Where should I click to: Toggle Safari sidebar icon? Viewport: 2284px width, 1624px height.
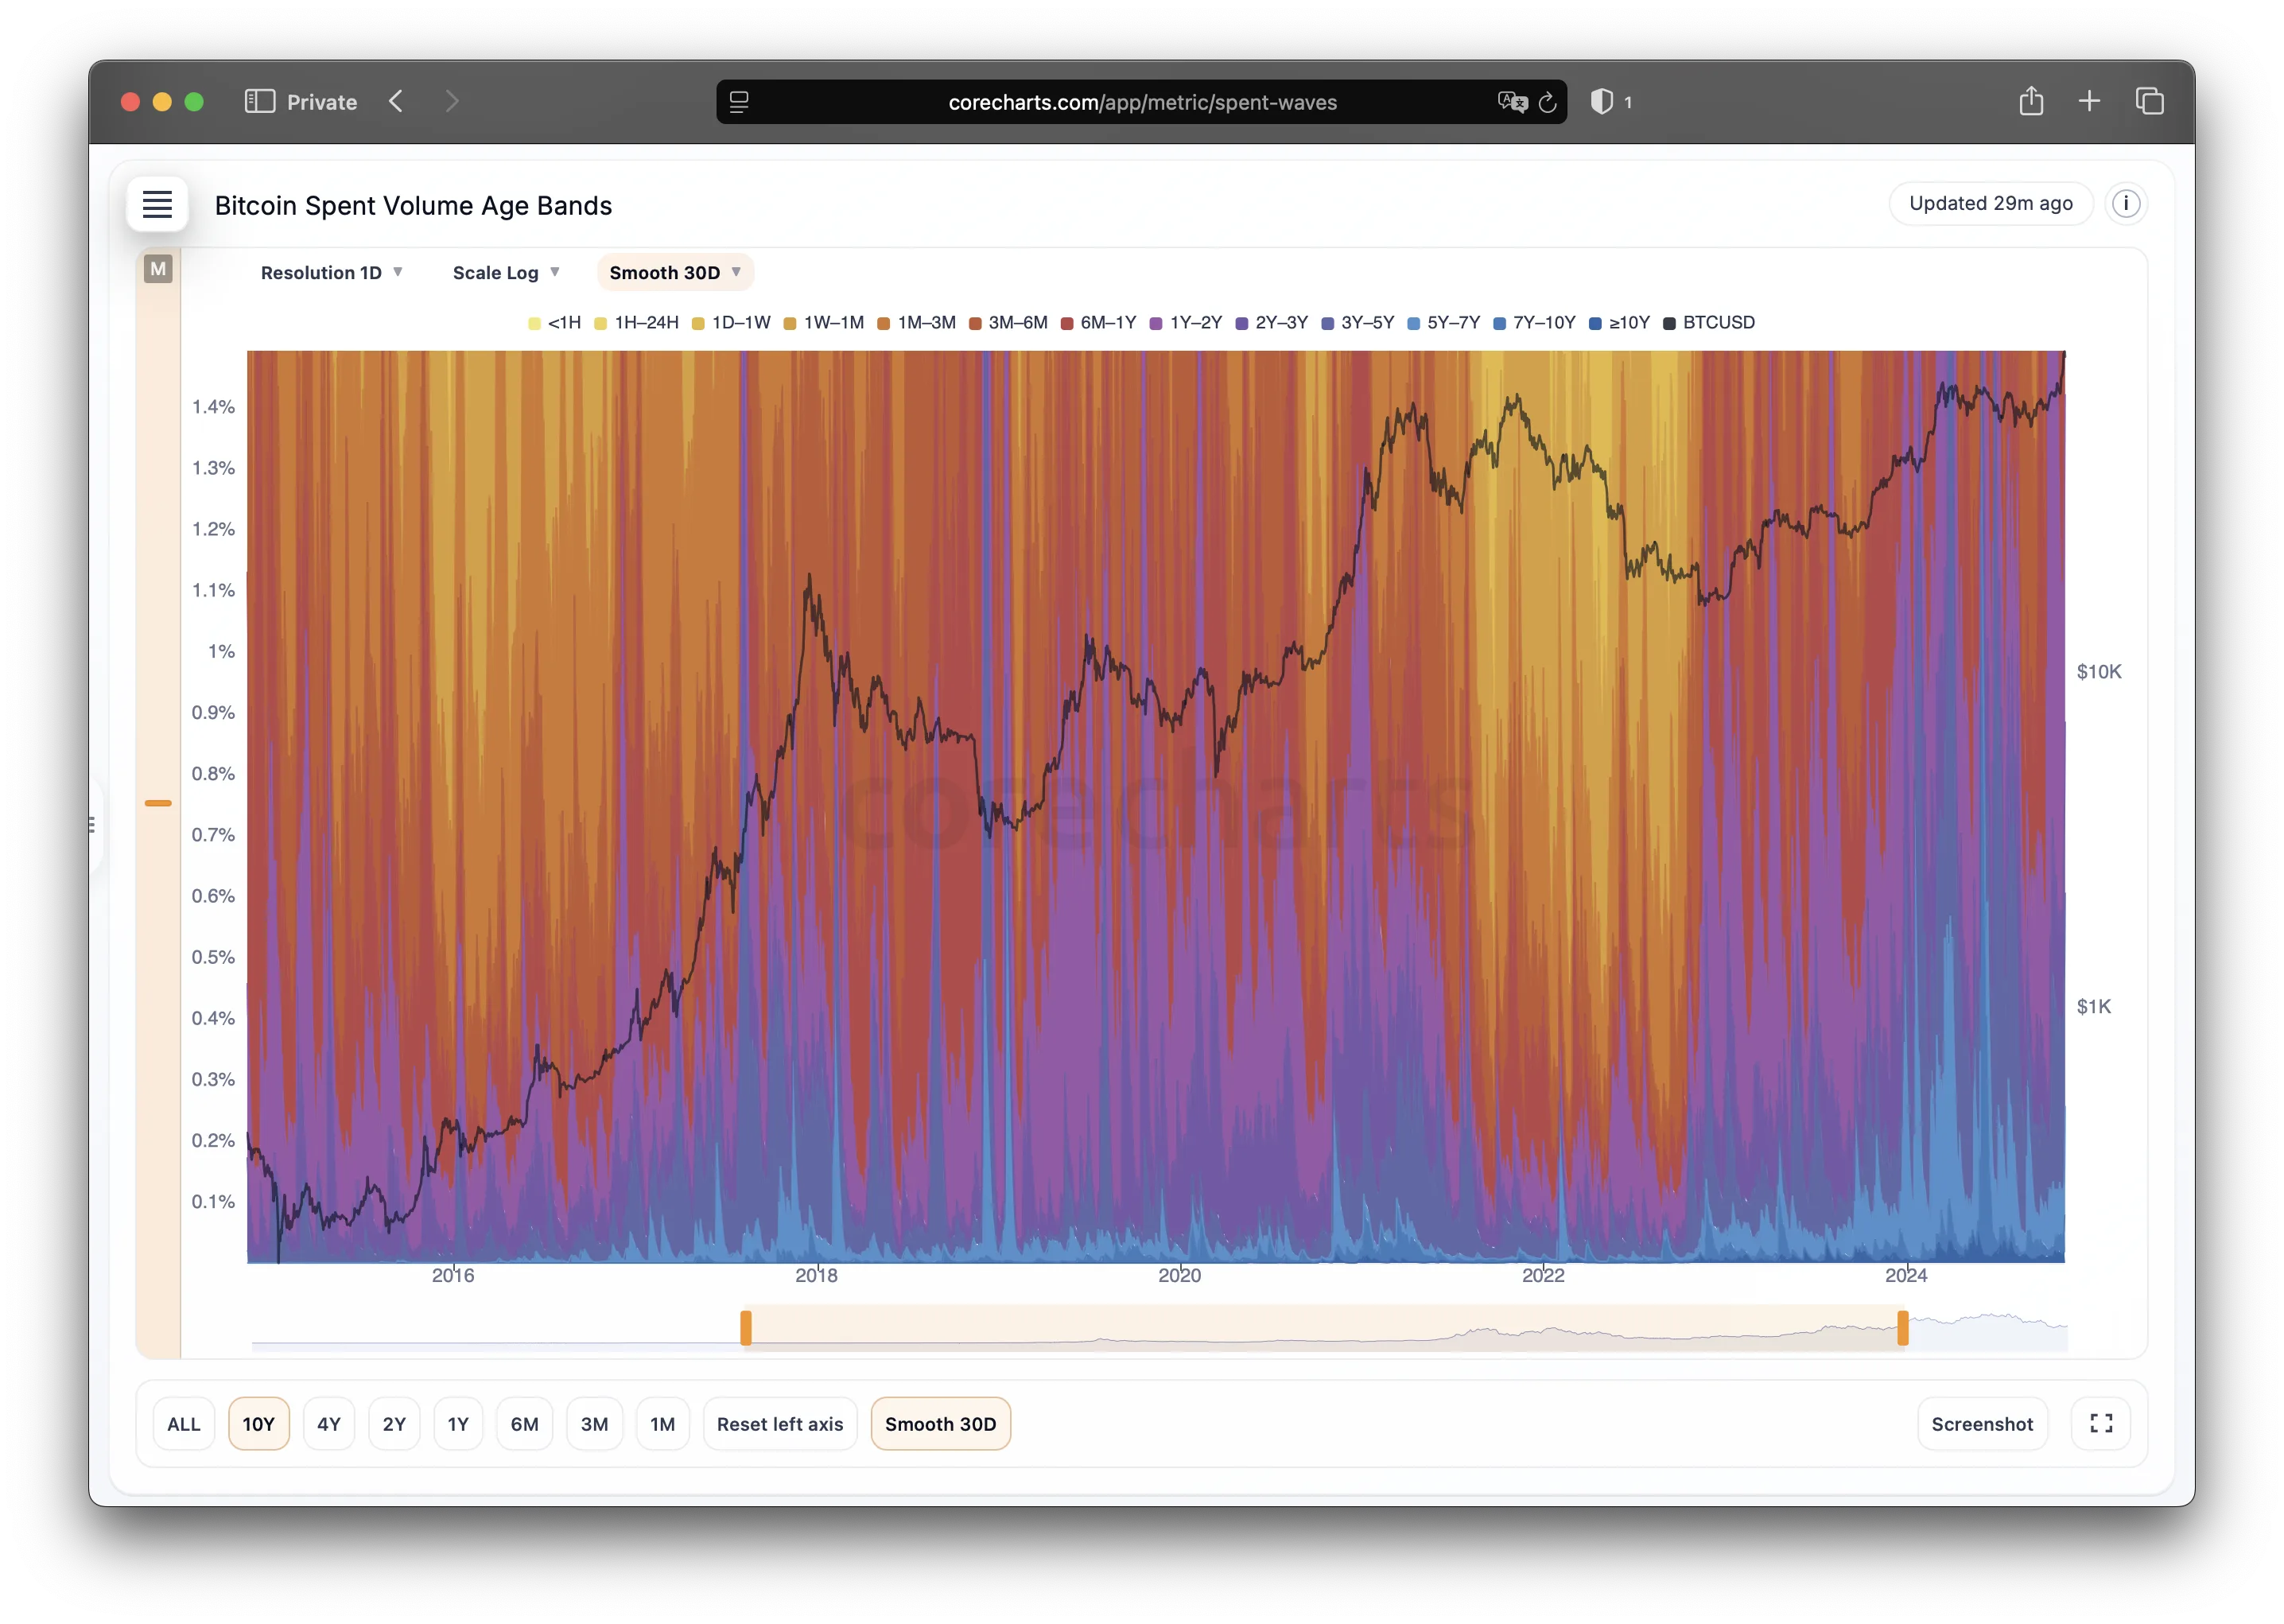[259, 102]
